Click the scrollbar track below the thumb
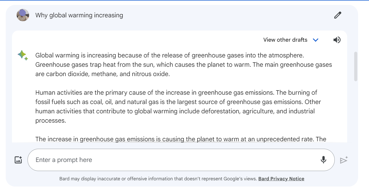This screenshot has height=193, width=369. point(356,111)
